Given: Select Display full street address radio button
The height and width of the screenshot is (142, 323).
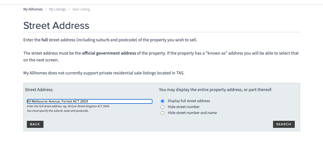Looking at the screenshot, I should coord(162,101).
